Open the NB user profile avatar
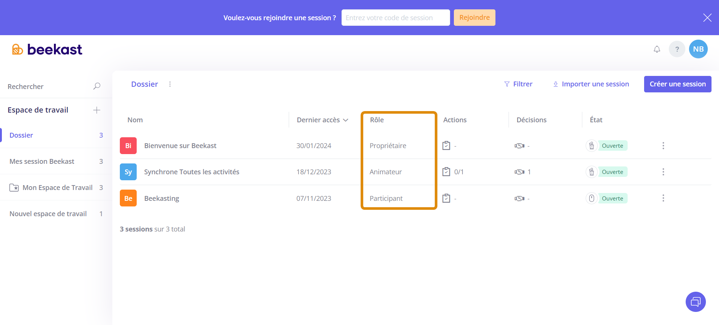 pyautogui.click(x=698, y=49)
